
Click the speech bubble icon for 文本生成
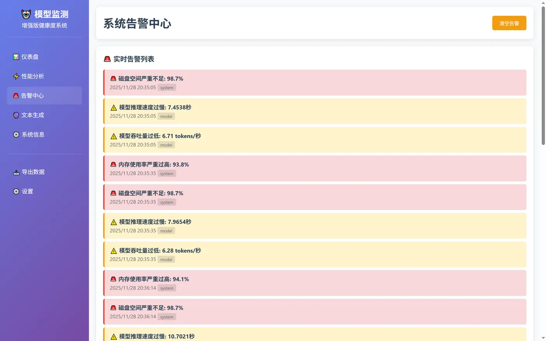tap(16, 115)
